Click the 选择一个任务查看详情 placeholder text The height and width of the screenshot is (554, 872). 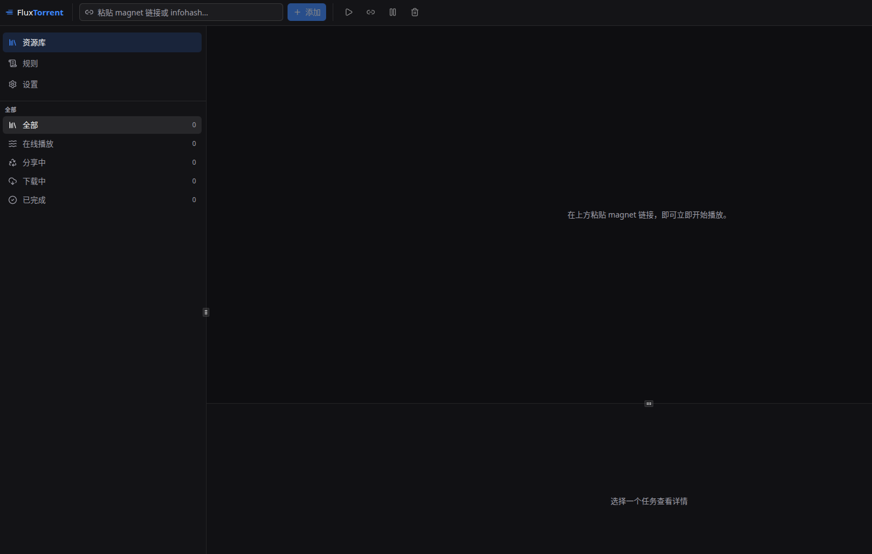point(649,501)
